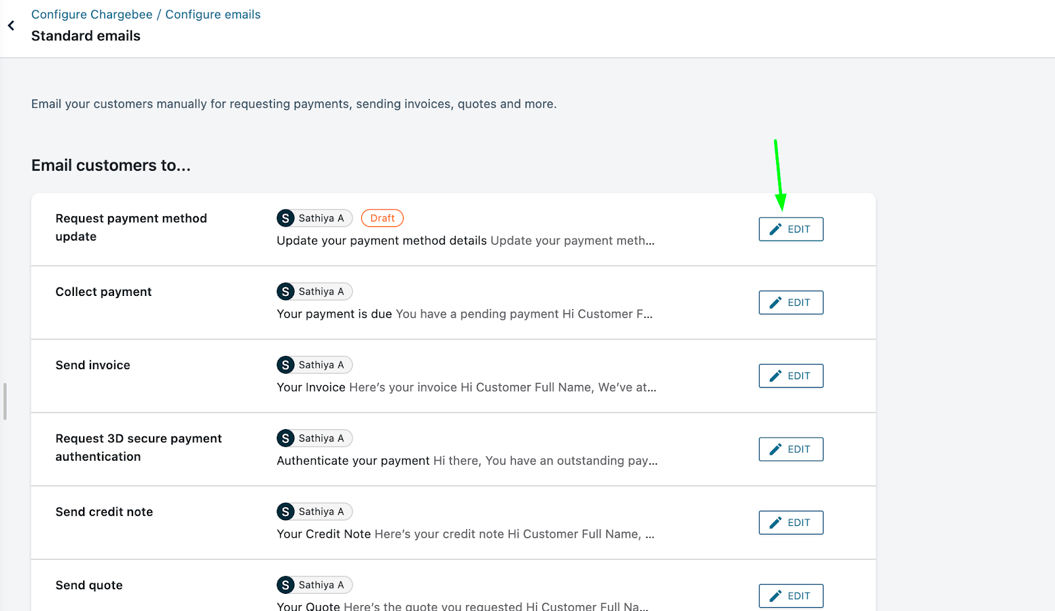Edit the Collect payment email
The image size is (1055, 611).
[x=791, y=303]
